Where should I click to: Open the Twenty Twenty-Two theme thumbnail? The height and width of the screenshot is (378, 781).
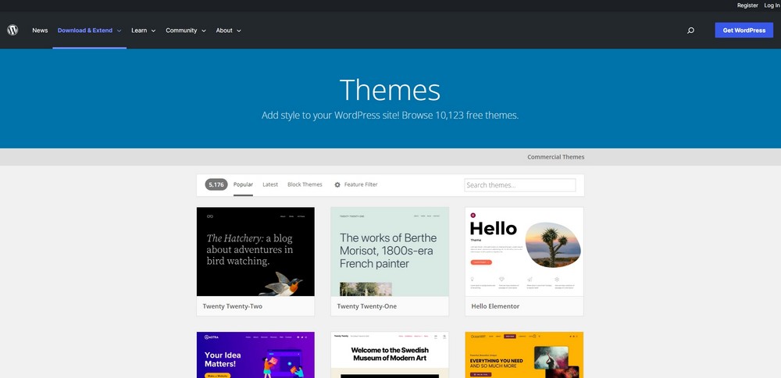coord(255,251)
